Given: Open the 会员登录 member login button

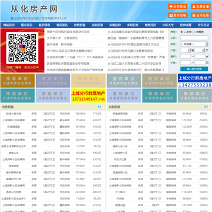Looking at the screenshot, I should (x=178, y=6).
